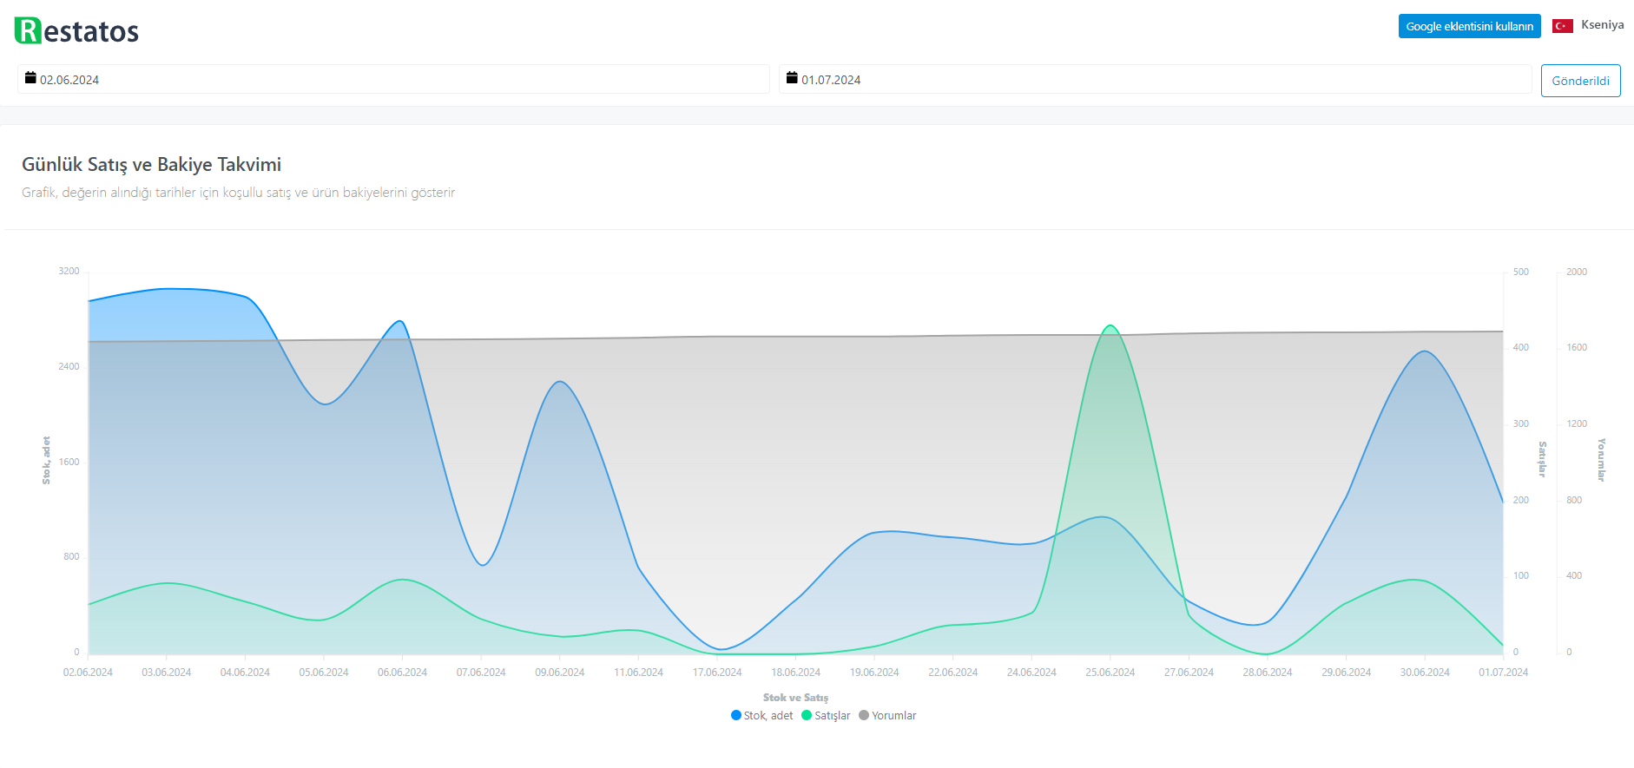
Task: Focus the end date field 01.07.2024
Action: pos(1155,79)
